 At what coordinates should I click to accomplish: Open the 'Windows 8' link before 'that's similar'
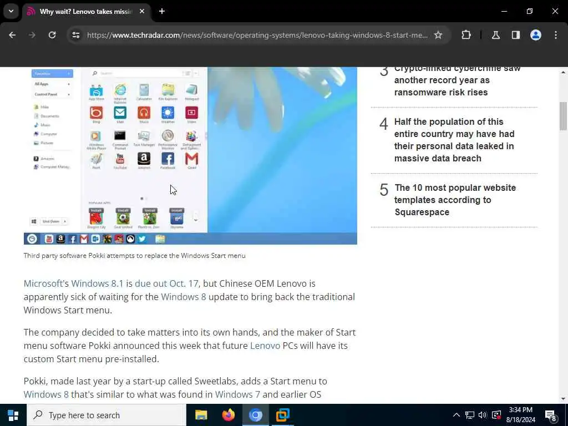(x=46, y=394)
